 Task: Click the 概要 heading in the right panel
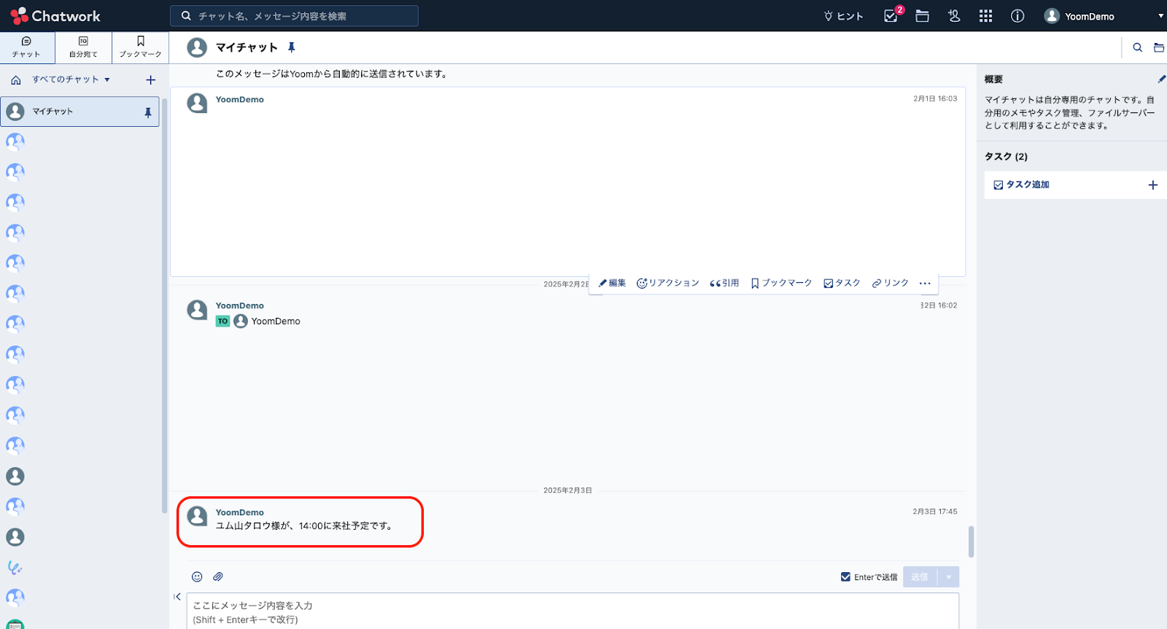993,79
